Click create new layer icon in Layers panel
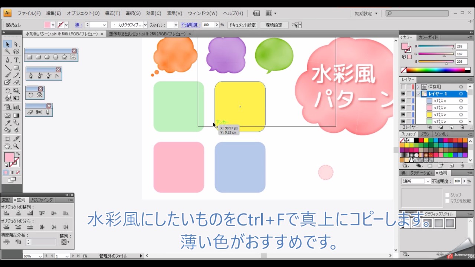The height and width of the screenshot is (267, 475). (x=452, y=127)
